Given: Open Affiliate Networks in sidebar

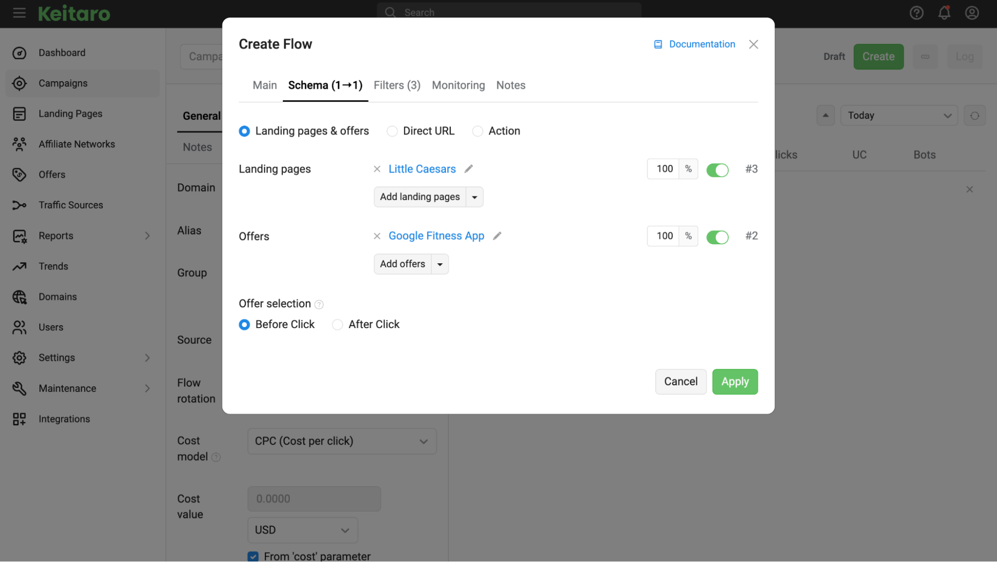Looking at the screenshot, I should coord(82,144).
